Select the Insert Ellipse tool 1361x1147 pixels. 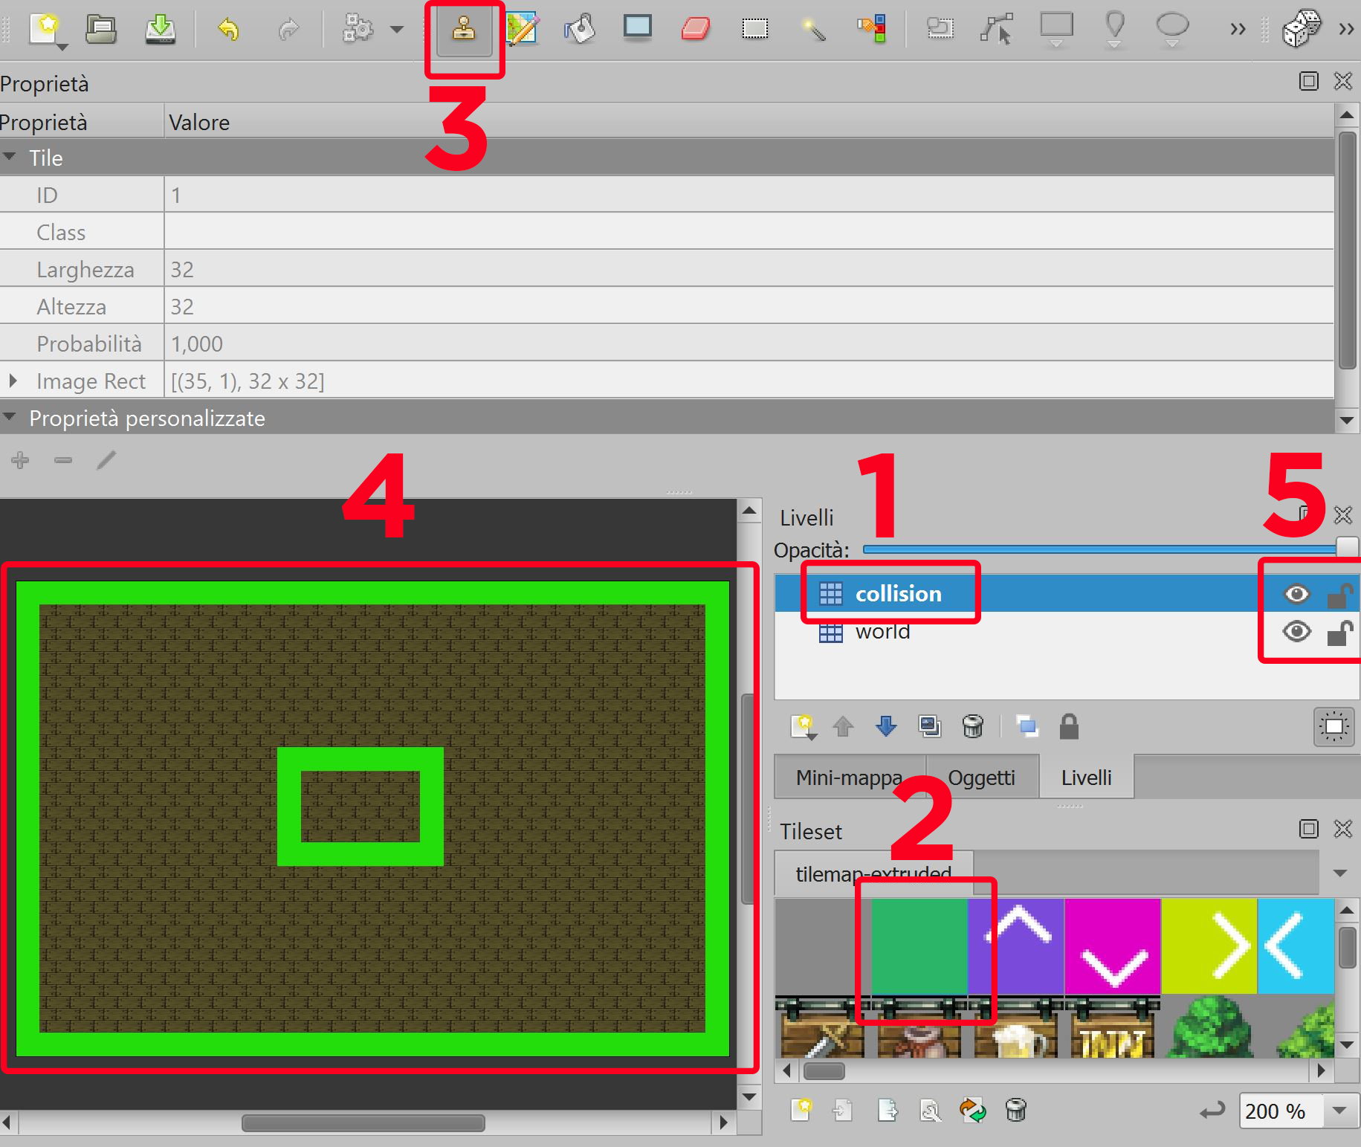pyautogui.click(x=1172, y=28)
